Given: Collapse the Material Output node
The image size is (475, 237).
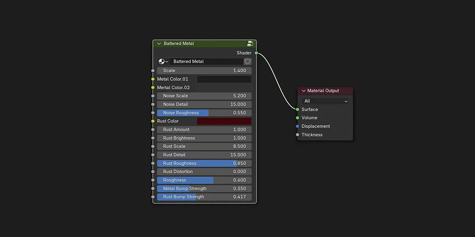Looking at the screenshot, I should pyautogui.click(x=303, y=90).
